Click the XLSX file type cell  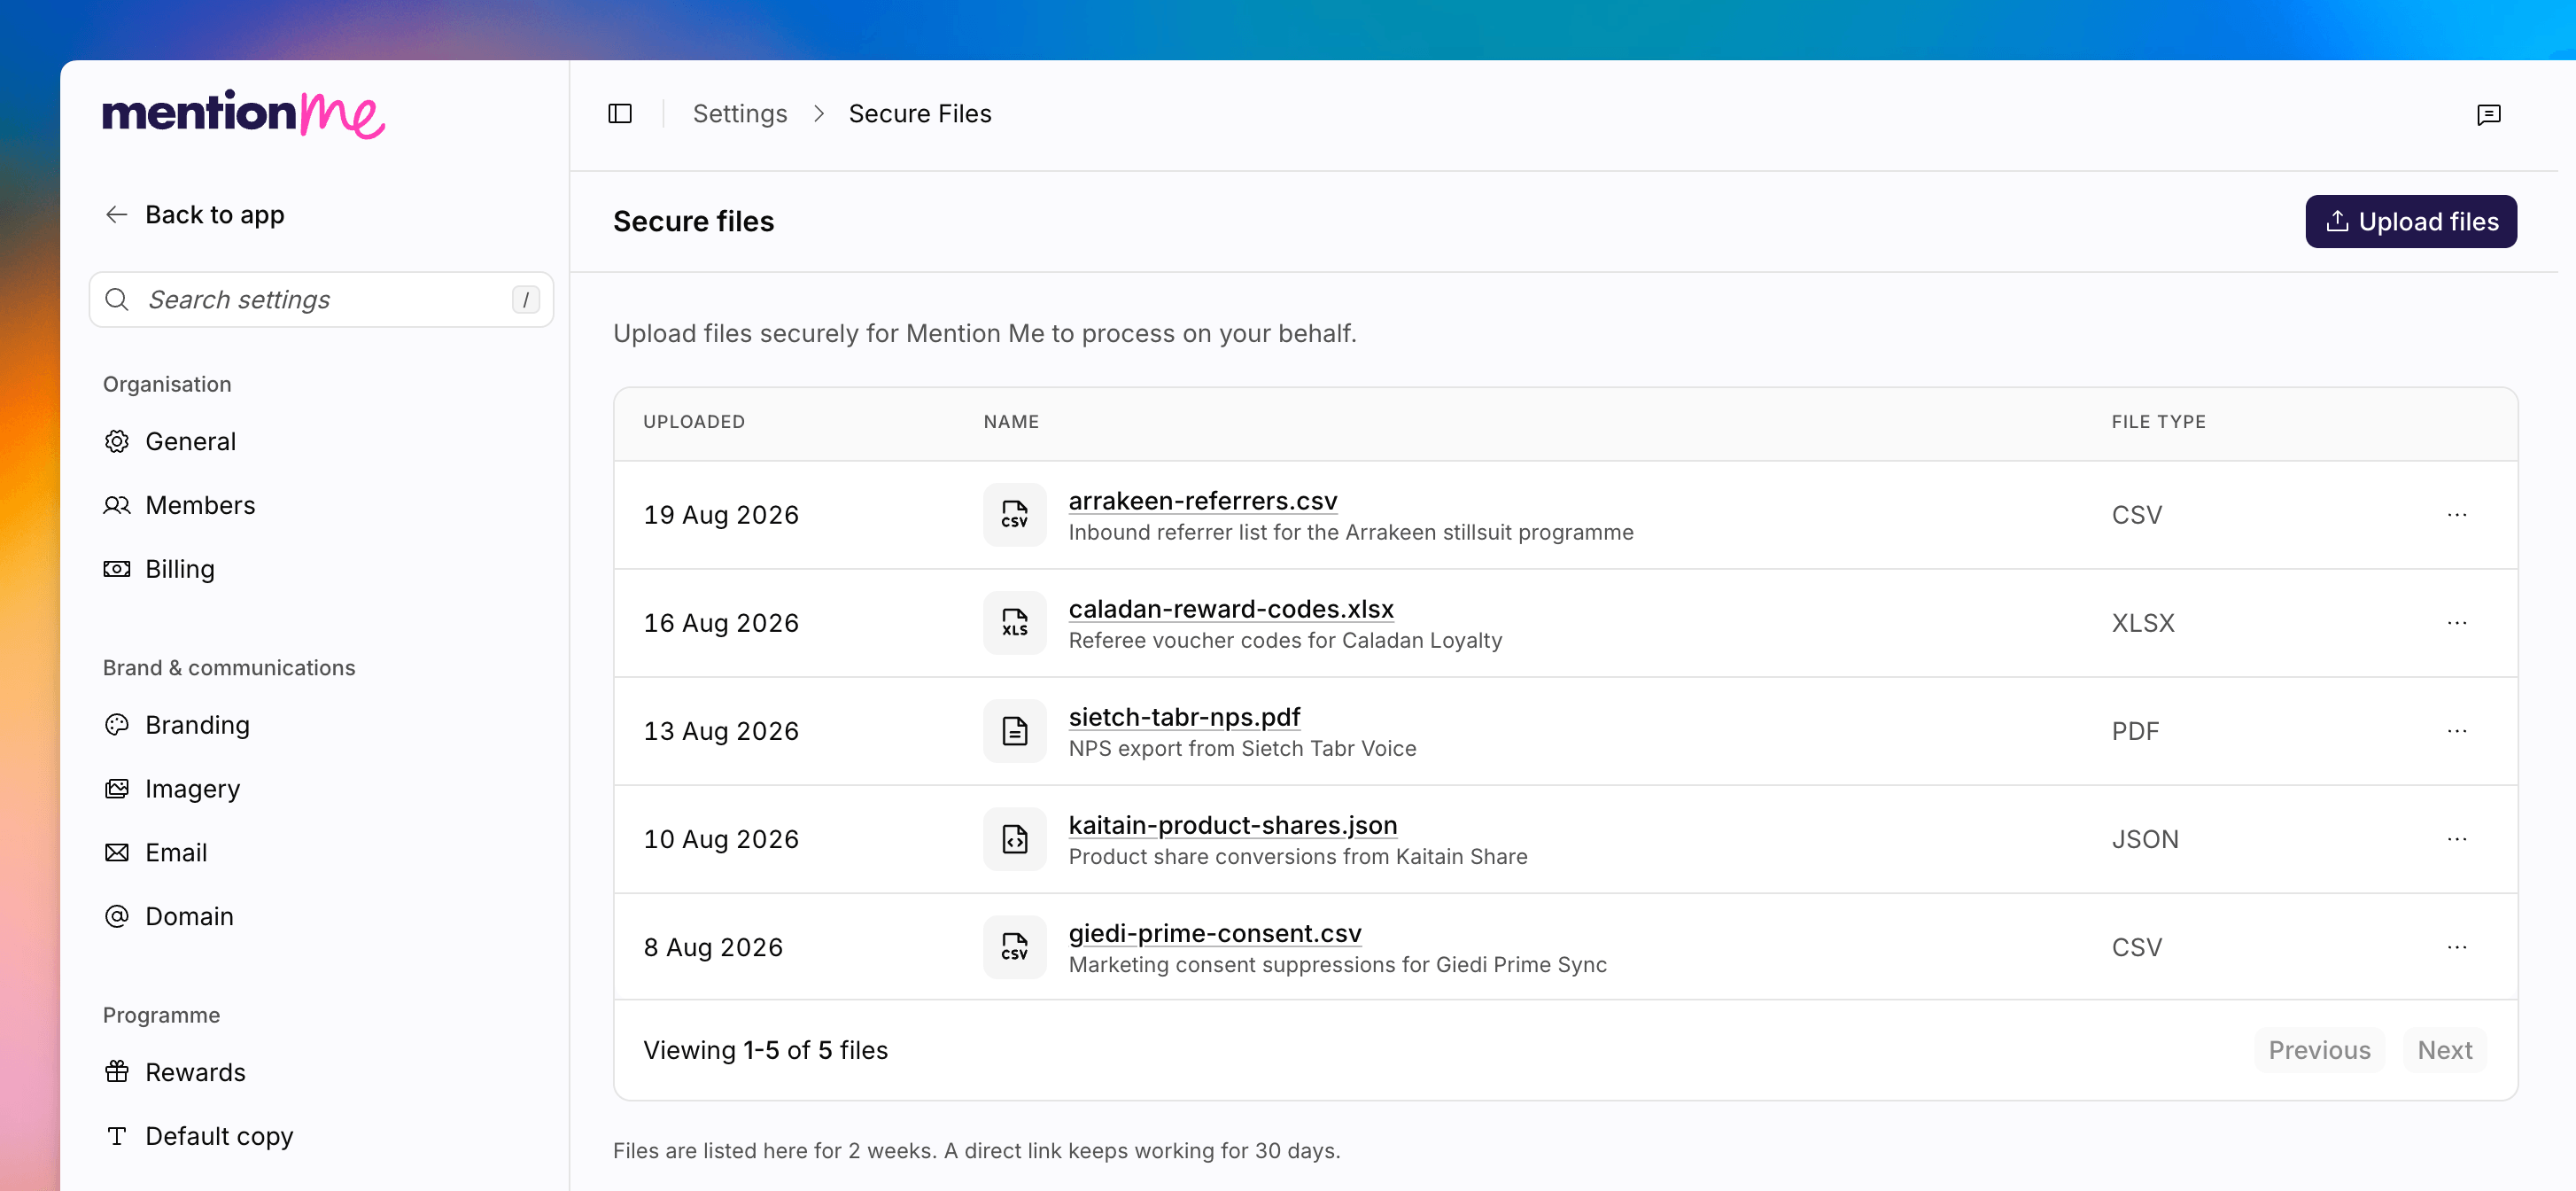2142,623
